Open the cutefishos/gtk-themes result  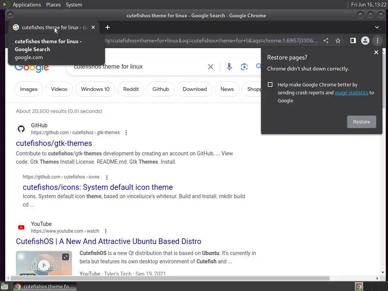54,143
